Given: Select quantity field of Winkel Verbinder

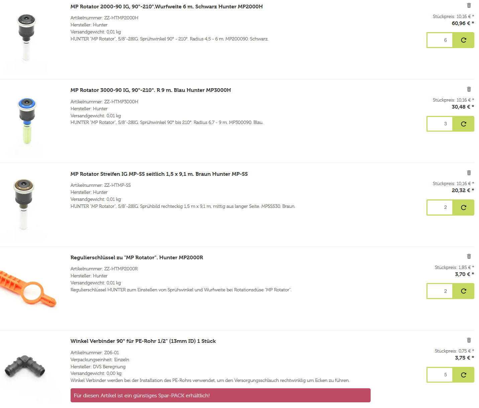Looking at the screenshot, I should (440, 375).
